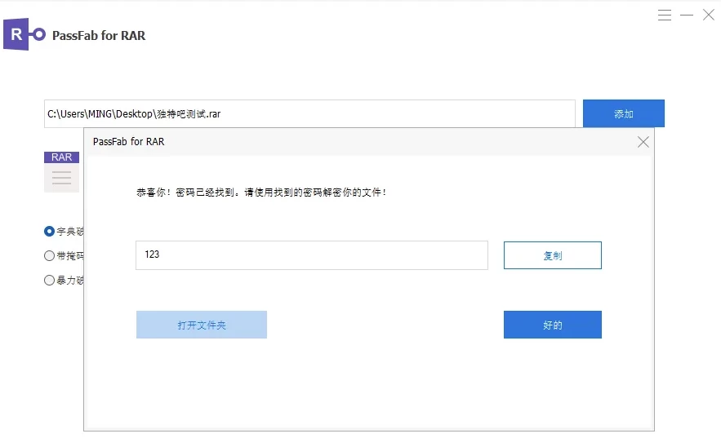Select the mask attack radio option
Image resolution: width=721 pixels, height=447 pixels.
coord(49,256)
